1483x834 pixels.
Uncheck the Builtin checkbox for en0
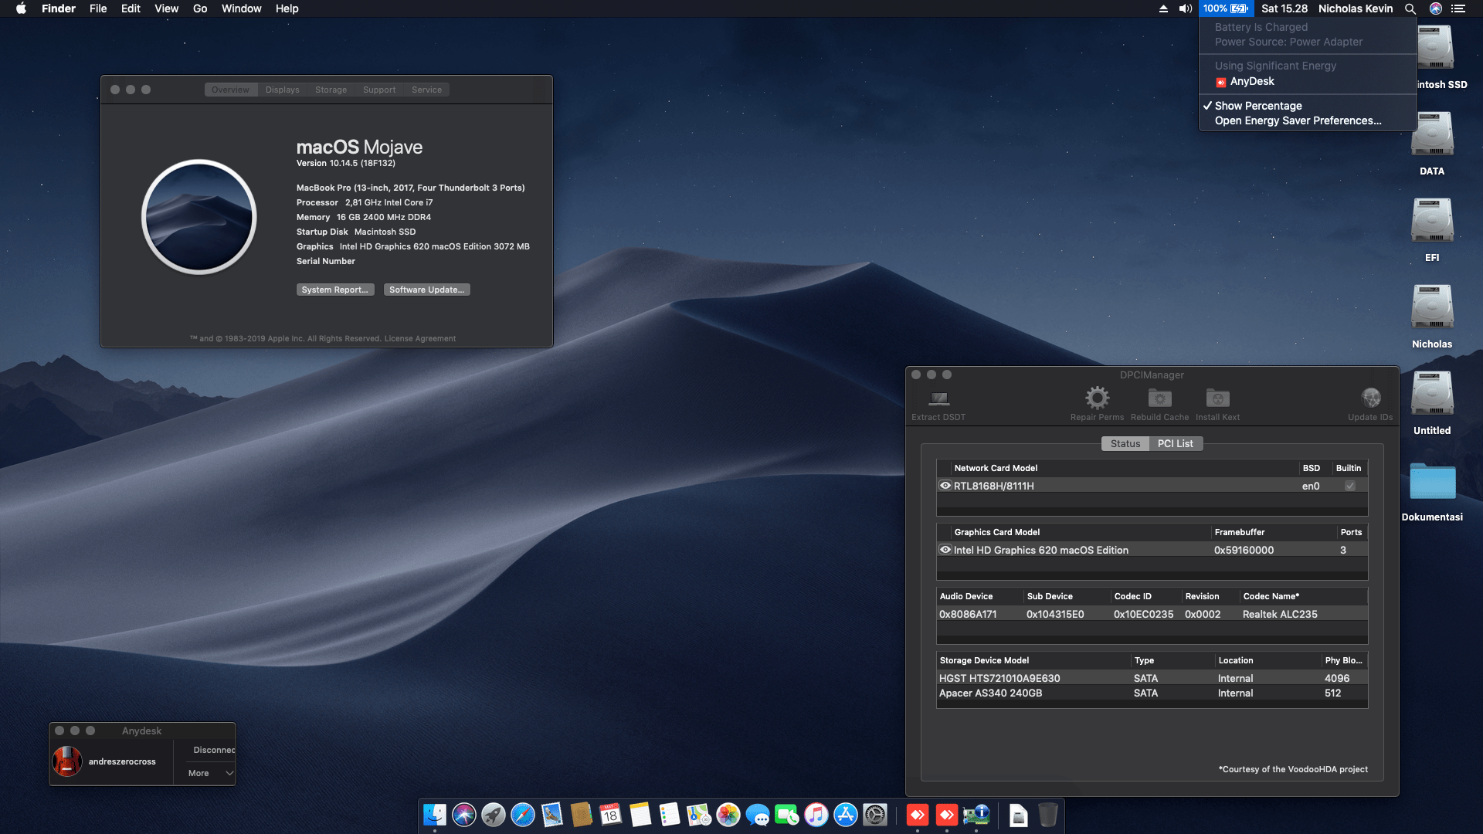click(x=1350, y=486)
